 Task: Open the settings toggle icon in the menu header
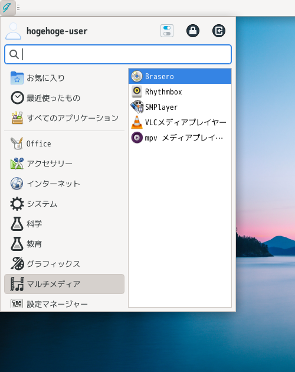(167, 31)
